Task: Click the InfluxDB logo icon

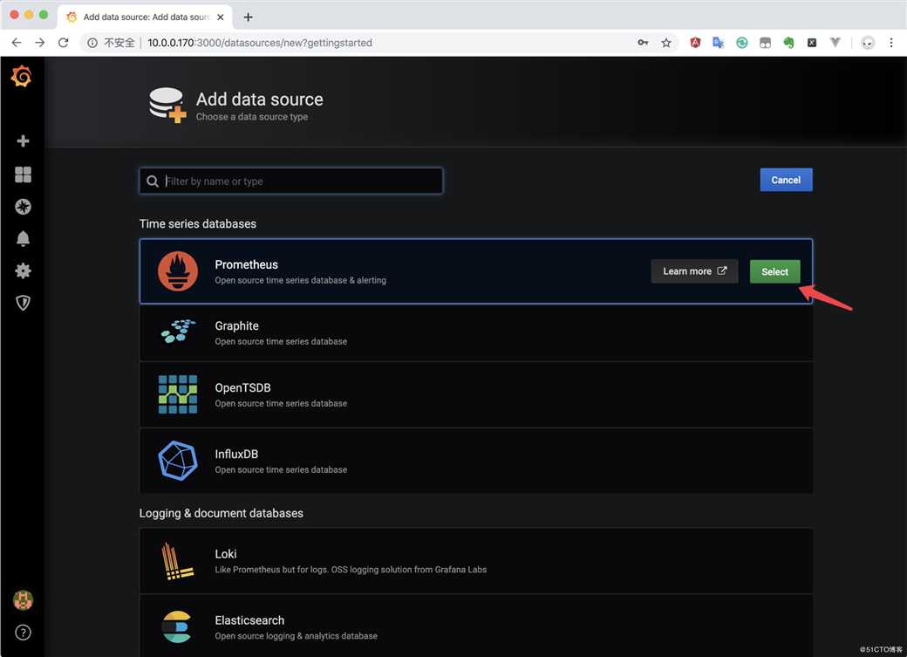Action: click(x=178, y=461)
